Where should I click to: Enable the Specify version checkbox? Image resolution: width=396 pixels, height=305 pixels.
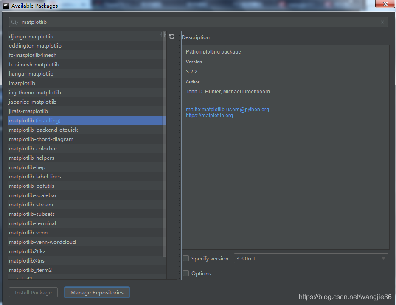pos(185,258)
